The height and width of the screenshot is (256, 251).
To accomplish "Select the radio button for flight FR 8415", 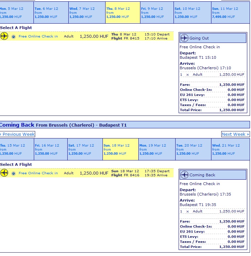I will [x=14, y=37].
